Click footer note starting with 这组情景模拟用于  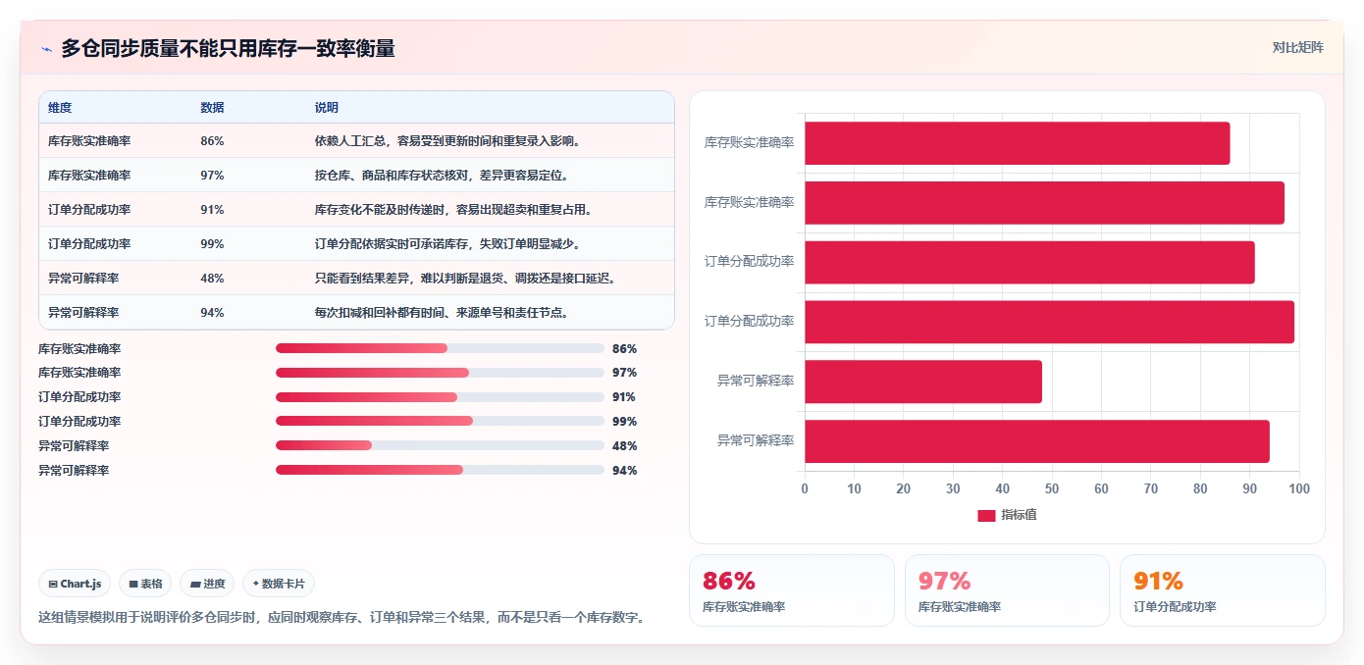[341, 617]
